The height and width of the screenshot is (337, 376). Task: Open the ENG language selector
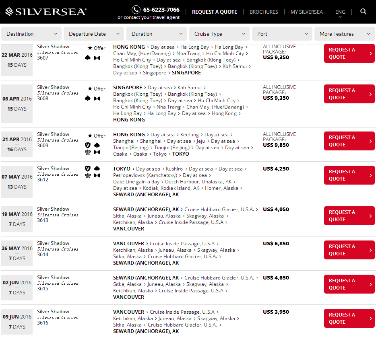[x=340, y=12]
